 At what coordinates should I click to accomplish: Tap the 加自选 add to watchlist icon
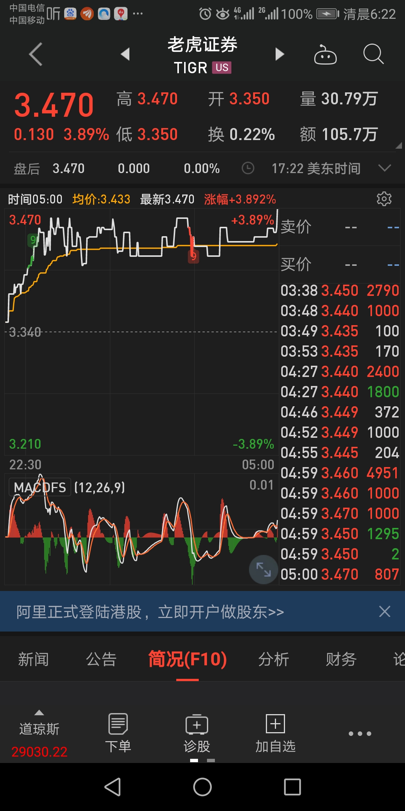coord(276,733)
